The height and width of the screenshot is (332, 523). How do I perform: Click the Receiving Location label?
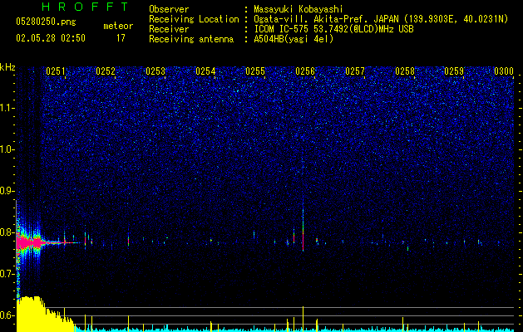pyautogui.click(x=194, y=19)
